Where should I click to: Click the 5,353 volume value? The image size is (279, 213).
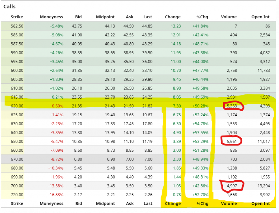[x=232, y=106]
